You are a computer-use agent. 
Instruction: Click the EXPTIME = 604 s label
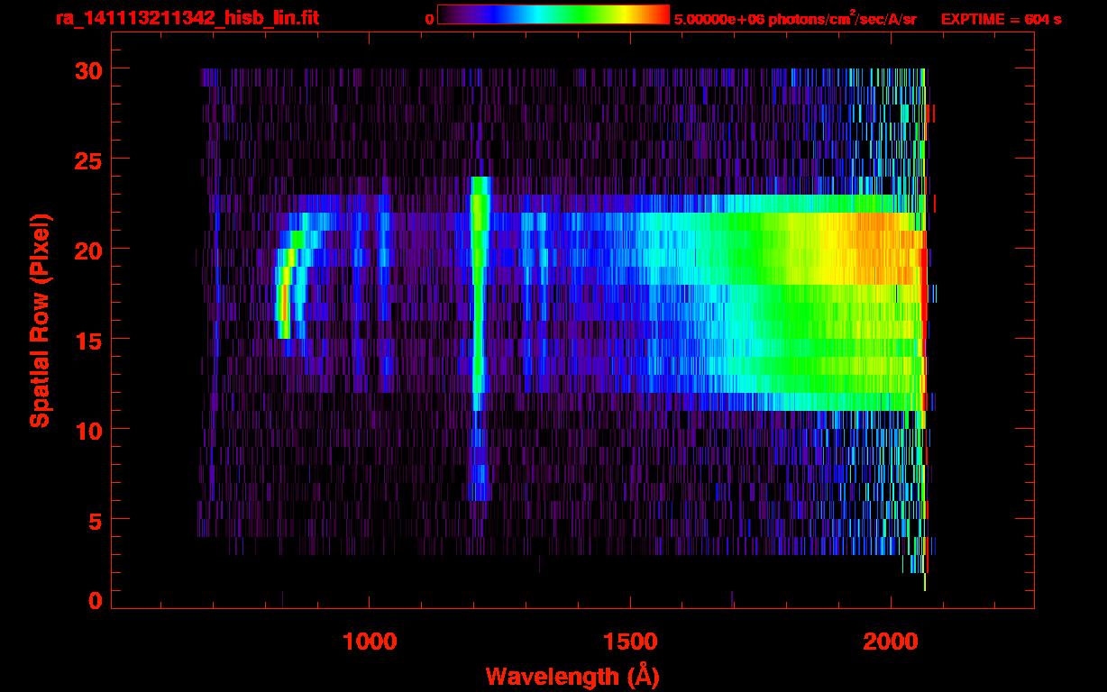tap(1001, 19)
